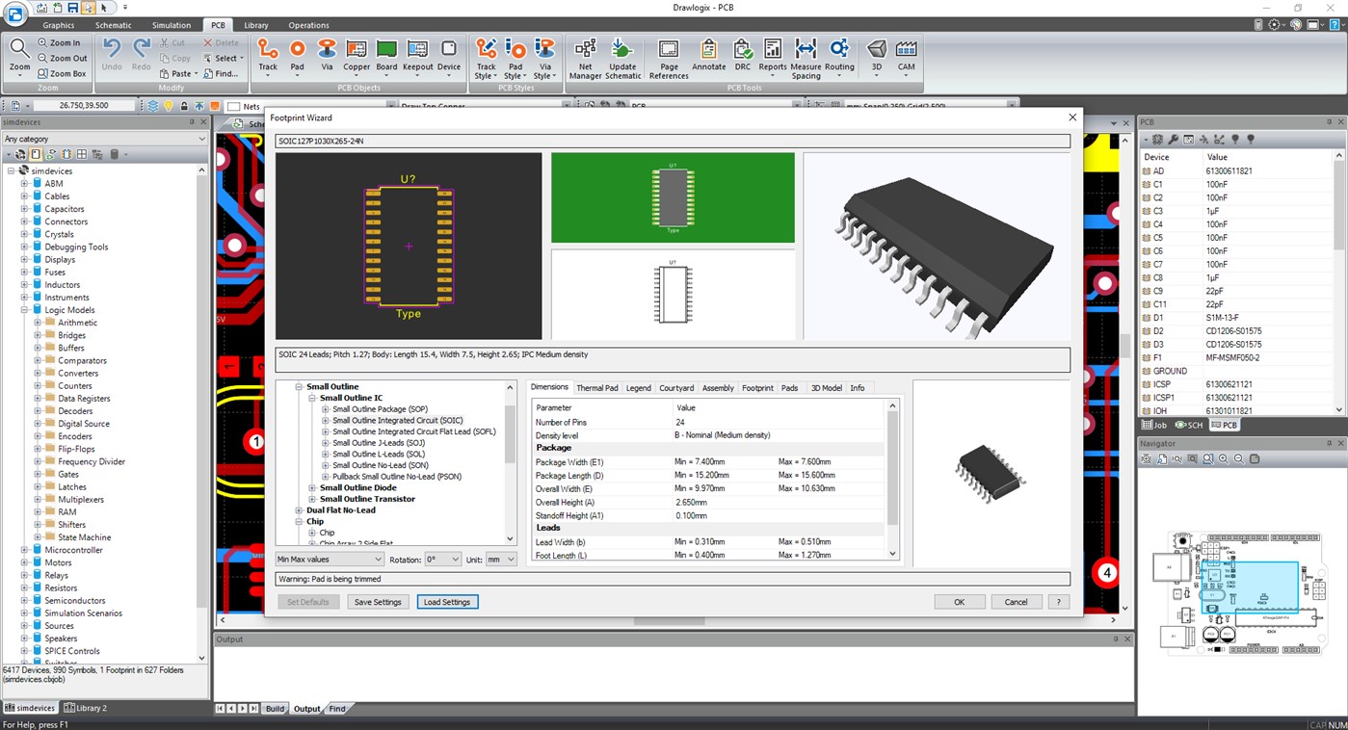Viewport: 1348px width, 730px height.
Task: Select the Track tool in PCB Objects
Action: click(x=267, y=55)
